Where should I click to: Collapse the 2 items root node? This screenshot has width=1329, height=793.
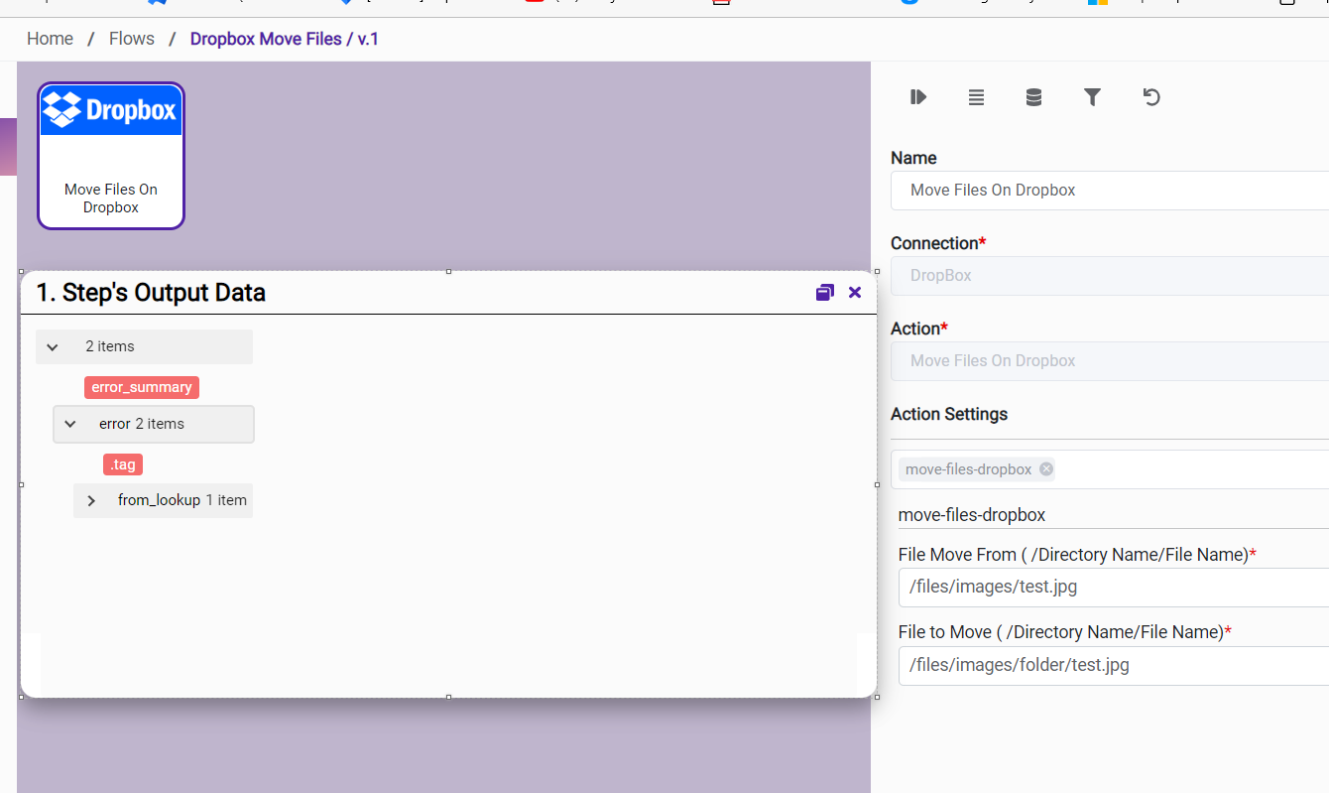click(x=53, y=347)
